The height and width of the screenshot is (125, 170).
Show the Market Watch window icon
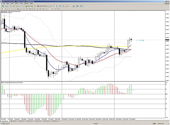(x=11, y=6)
